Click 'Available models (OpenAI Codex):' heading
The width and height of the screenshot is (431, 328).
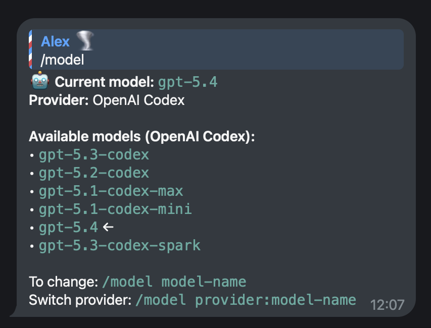point(142,136)
